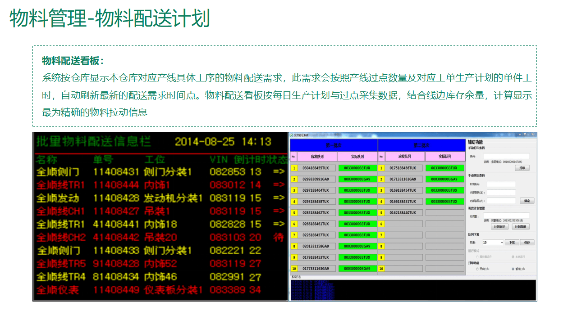Viewport: 577px width, 324px height.
Task: Click the slide title 物料管理-物料配送计划
Action: 110,19
